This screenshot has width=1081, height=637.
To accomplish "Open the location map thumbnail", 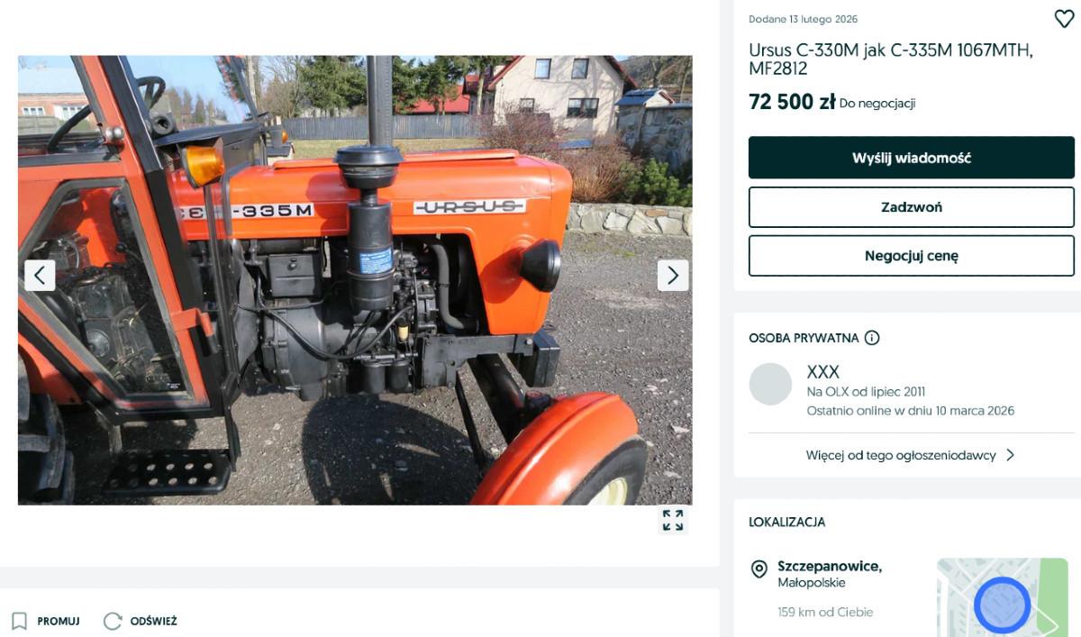I will (1002, 597).
